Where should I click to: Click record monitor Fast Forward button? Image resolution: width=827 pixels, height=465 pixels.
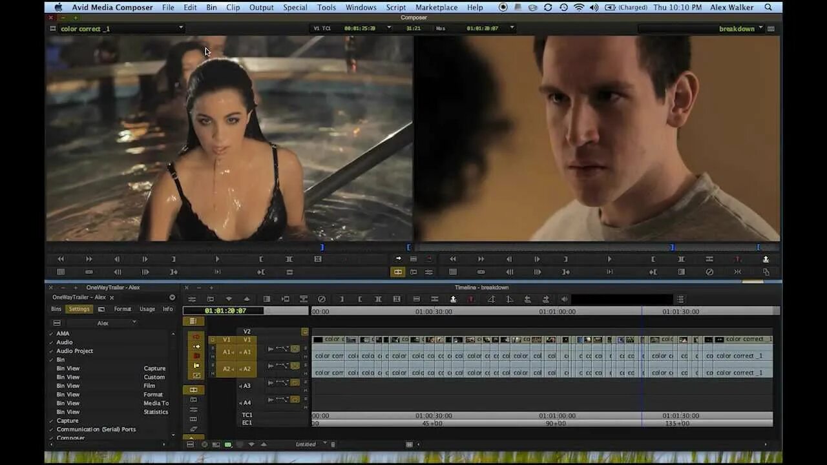[481, 259]
